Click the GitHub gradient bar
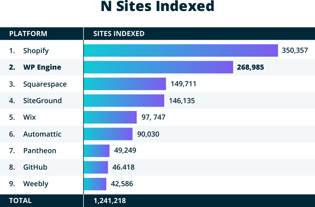This screenshot has width=315, height=207. [96, 167]
